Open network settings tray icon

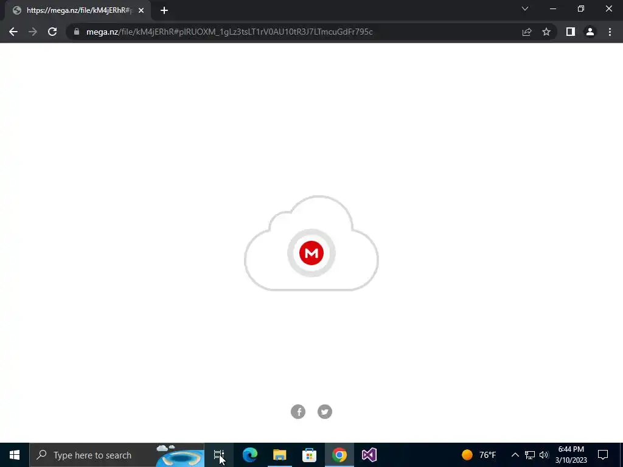(x=530, y=455)
